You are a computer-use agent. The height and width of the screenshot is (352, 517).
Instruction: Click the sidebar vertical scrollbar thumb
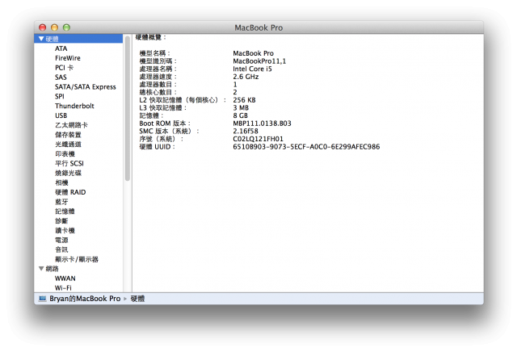128,109
